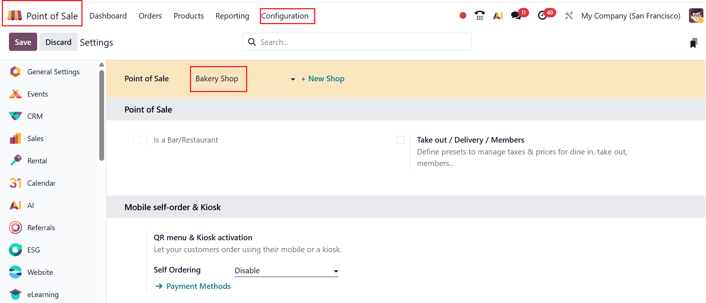706x303 pixels.
Task: Open the Configuration menu
Action: click(285, 16)
